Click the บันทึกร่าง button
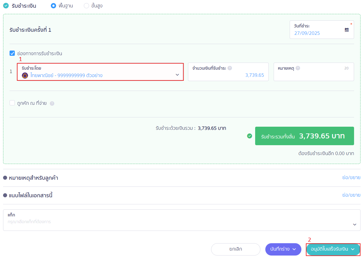The height and width of the screenshot is (258, 363). coord(283,249)
